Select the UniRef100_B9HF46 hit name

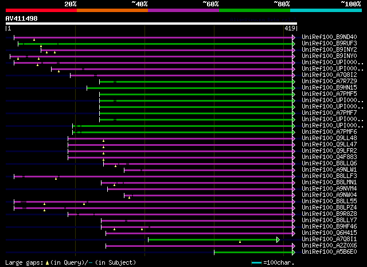click(x=329, y=227)
